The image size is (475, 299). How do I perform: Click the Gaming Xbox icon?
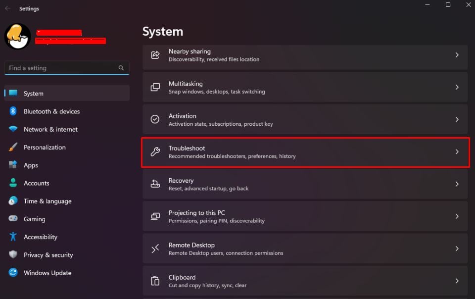[13, 219]
